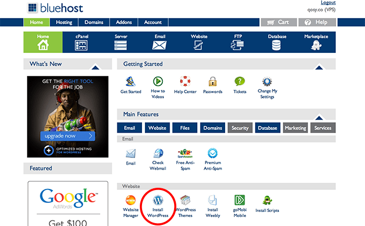Open Free Anti-Spam icon
The height and width of the screenshot is (226, 365).
185,153
